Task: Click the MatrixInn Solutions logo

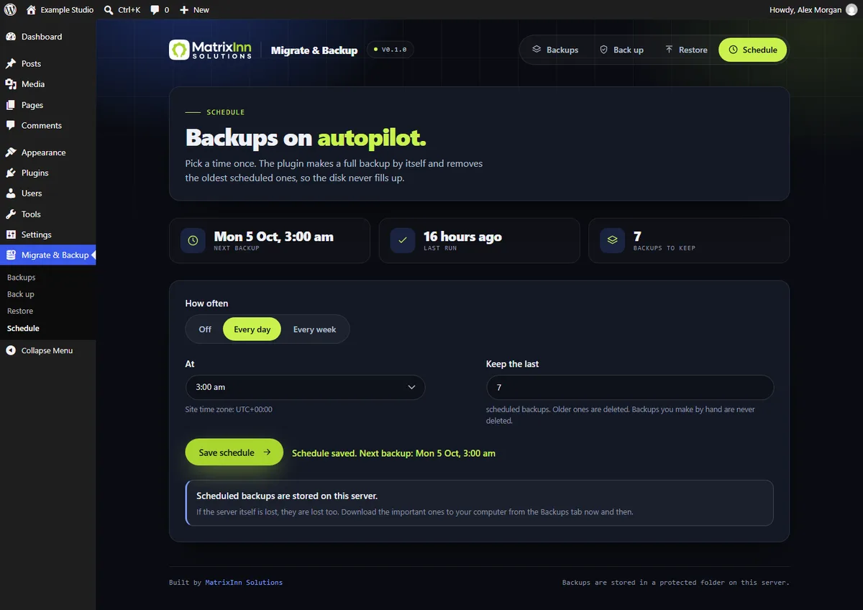Action: click(x=210, y=50)
